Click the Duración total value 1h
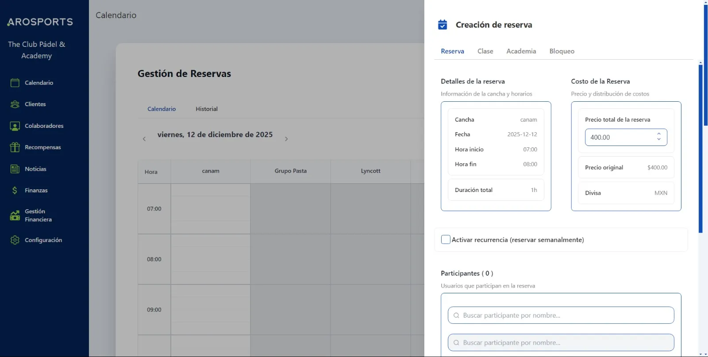708x357 pixels. (534, 190)
